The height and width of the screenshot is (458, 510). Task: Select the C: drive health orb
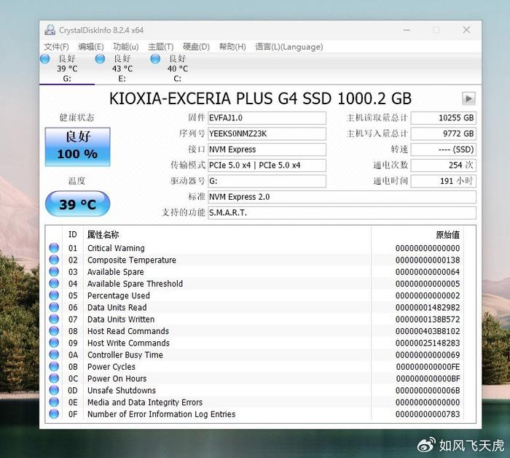click(155, 59)
